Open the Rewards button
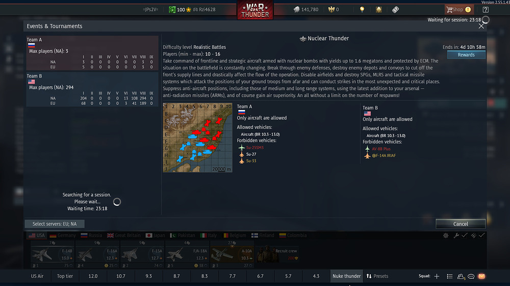Viewport: 510px width, 286px height. pyautogui.click(x=466, y=55)
